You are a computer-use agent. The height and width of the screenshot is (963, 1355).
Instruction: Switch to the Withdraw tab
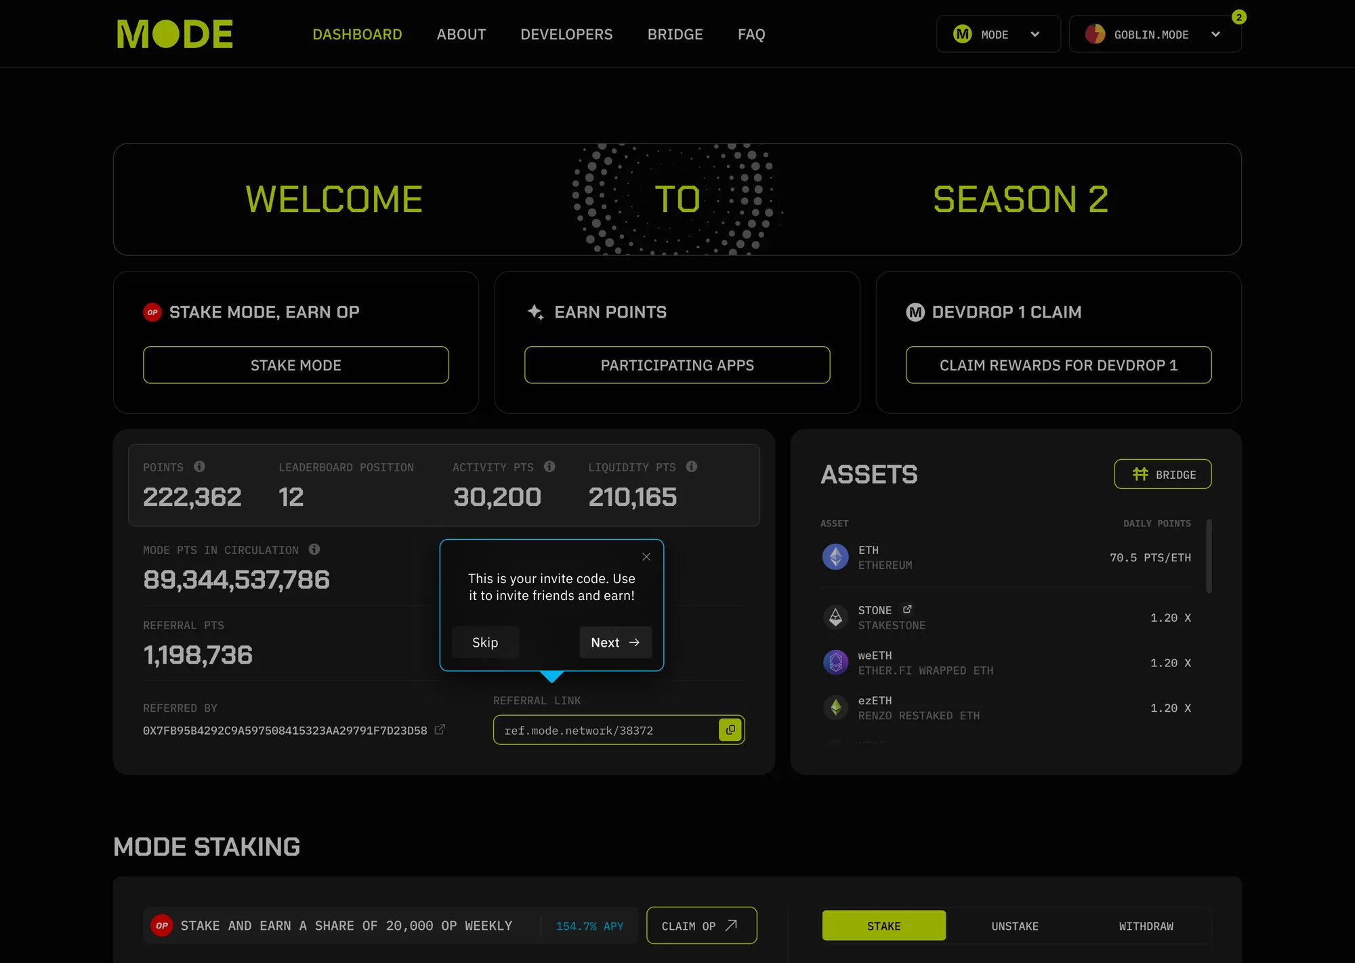point(1146,926)
